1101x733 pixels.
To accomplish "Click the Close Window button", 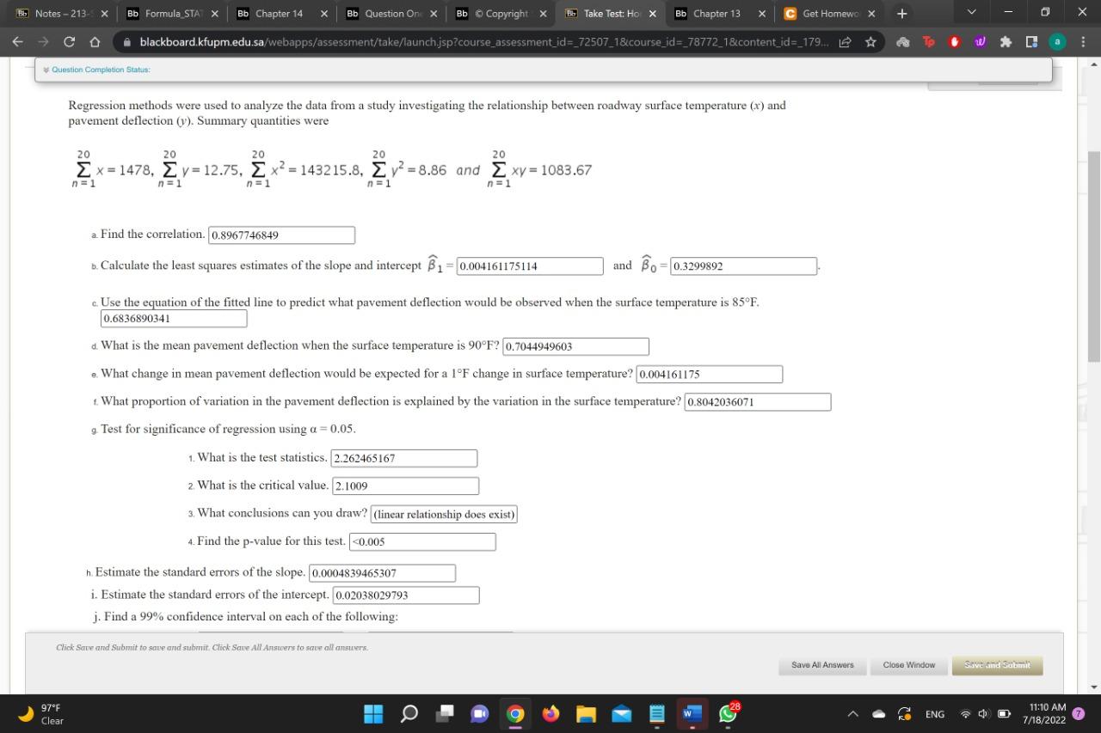I will [x=908, y=665].
